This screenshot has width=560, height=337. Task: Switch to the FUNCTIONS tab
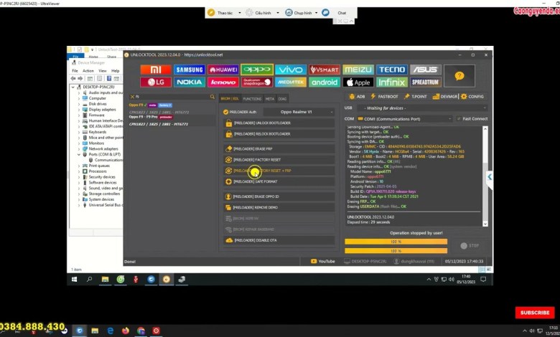(x=252, y=98)
